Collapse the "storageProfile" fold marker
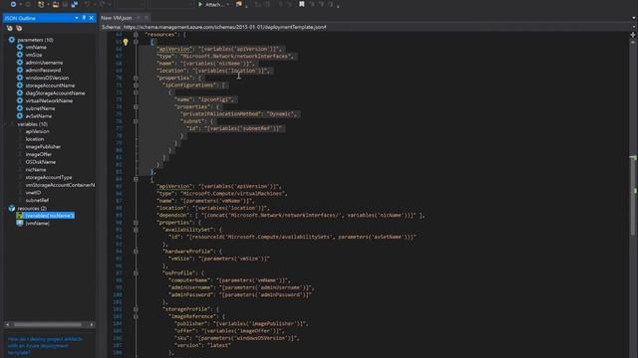638x358 pixels. click(x=136, y=309)
